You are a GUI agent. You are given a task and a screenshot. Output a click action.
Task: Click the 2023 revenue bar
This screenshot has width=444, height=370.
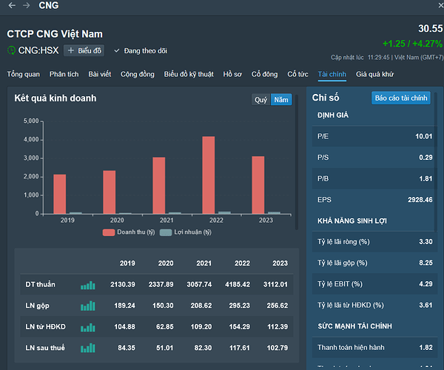tap(258, 185)
